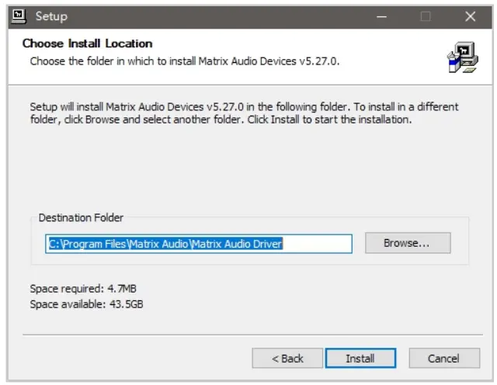Click the highlighted destination path text
Image resolution: width=497 pixels, height=385 pixels.
click(x=165, y=244)
